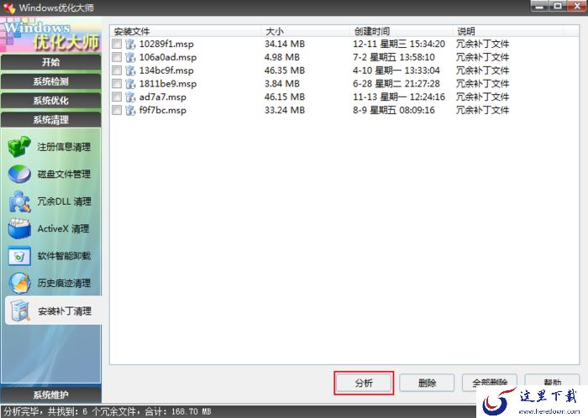
Task: Expand the 系统优化 sidebar section
Action: [50, 101]
